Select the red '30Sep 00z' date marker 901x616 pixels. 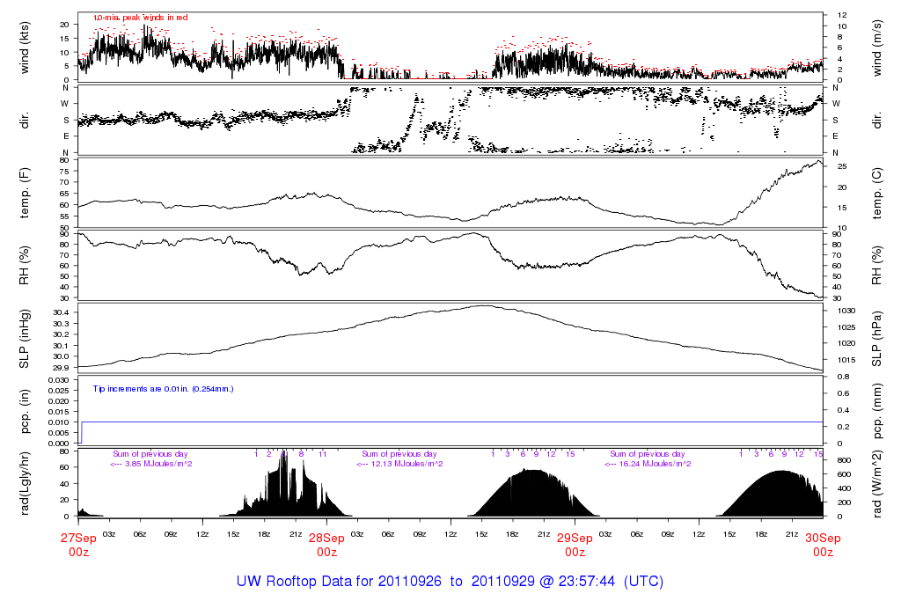click(x=823, y=545)
